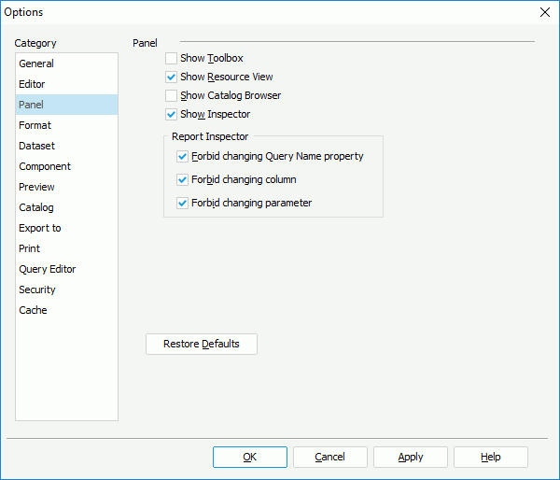Open the Dataset category
This screenshot has width=560, height=480.
coord(66,146)
